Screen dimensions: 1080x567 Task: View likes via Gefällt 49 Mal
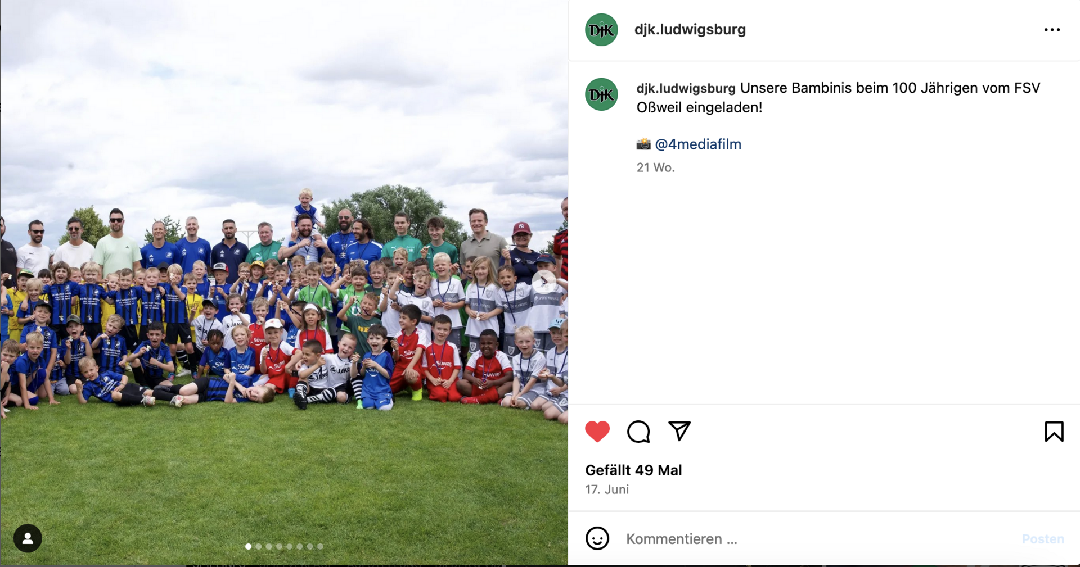(x=633, y=470)
